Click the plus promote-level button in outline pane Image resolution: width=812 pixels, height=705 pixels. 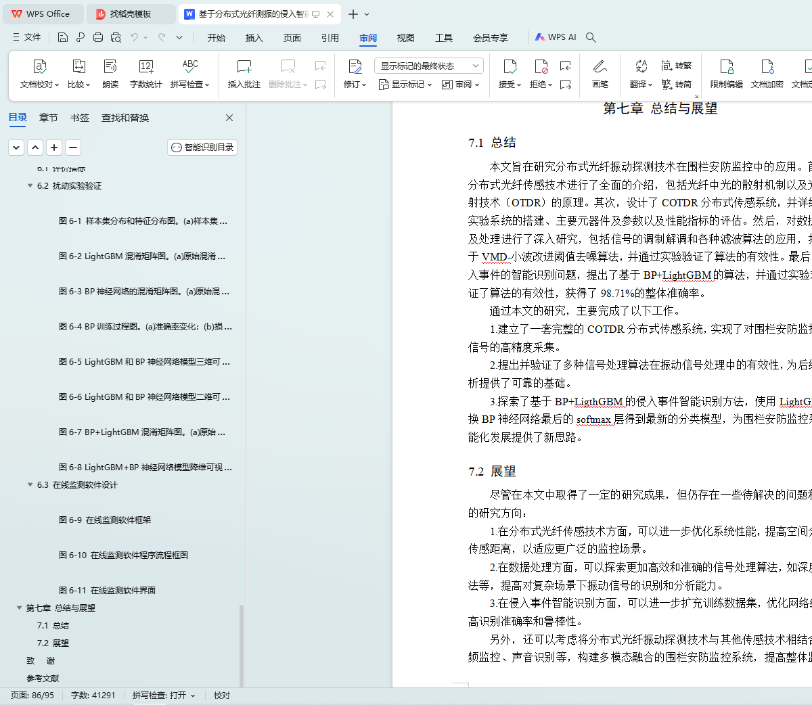[x=54, y=147]
